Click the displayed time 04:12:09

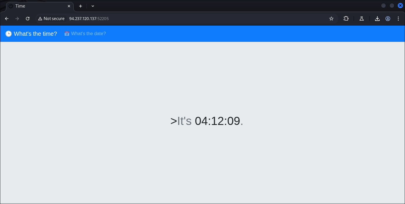pos(217,121)
